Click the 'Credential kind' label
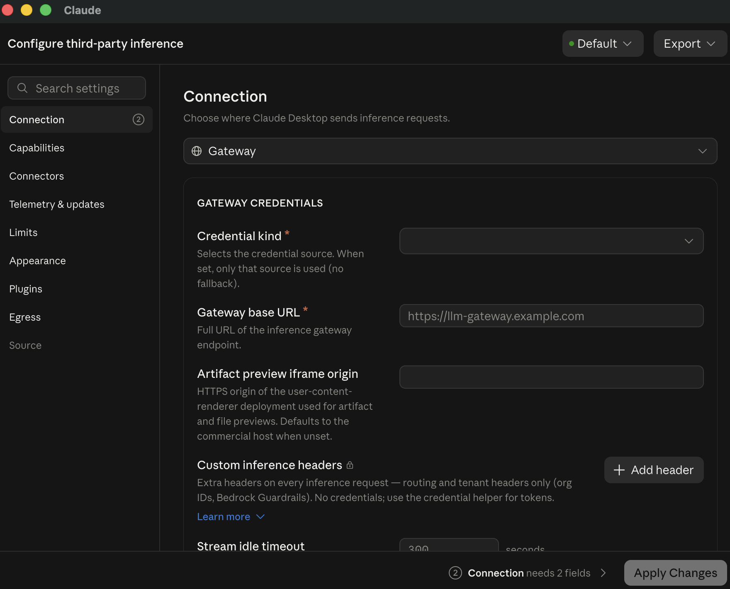 (239, 236)
